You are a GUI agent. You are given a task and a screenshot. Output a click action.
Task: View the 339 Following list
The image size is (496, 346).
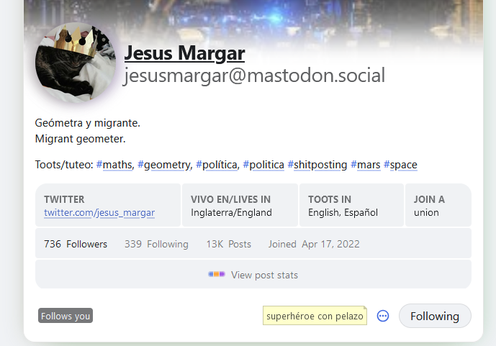[156, 244]
